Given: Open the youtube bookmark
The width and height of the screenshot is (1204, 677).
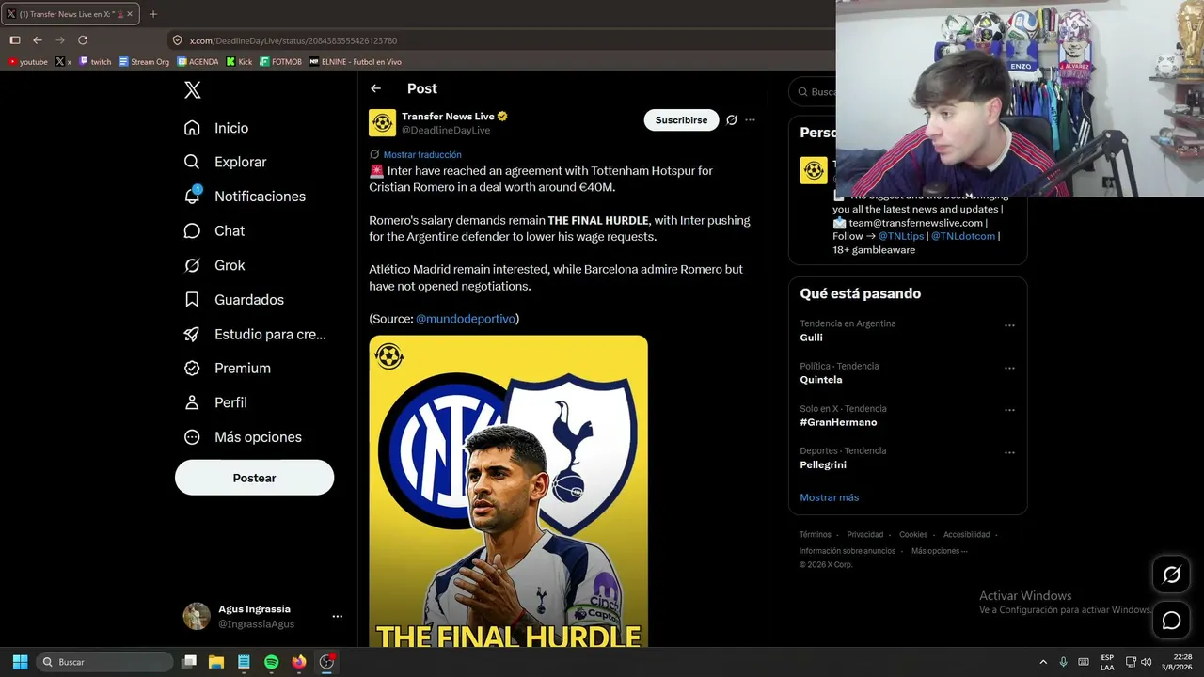Looking at the screenshot, I should [27, 62].
